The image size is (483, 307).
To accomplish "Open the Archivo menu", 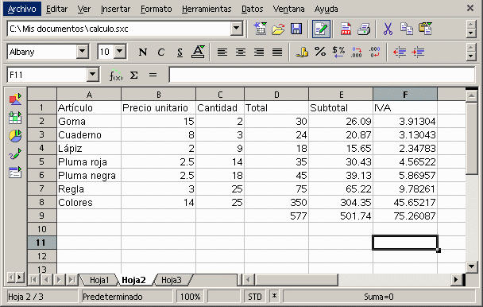I will tap(22, 9).
